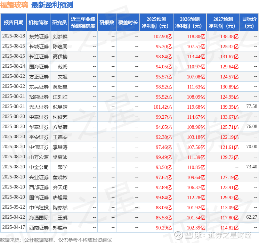Click analyst name 文姬
This screenshot has height=243, width=259.
pyautogui.click(x=63, y=77)
